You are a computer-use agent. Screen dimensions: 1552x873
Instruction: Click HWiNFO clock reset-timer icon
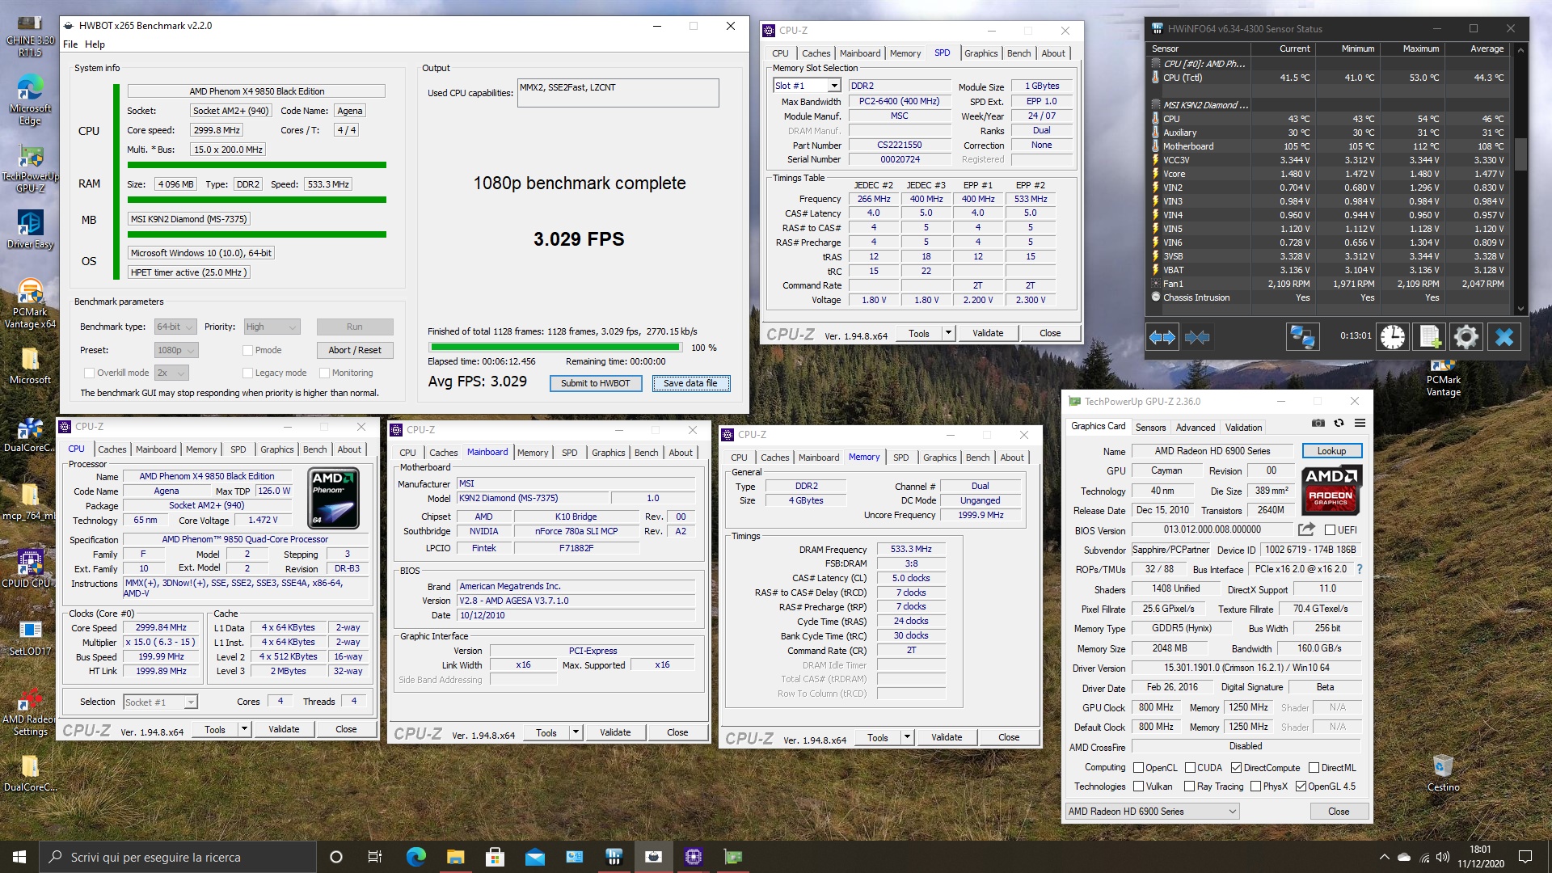(1392, 337)
